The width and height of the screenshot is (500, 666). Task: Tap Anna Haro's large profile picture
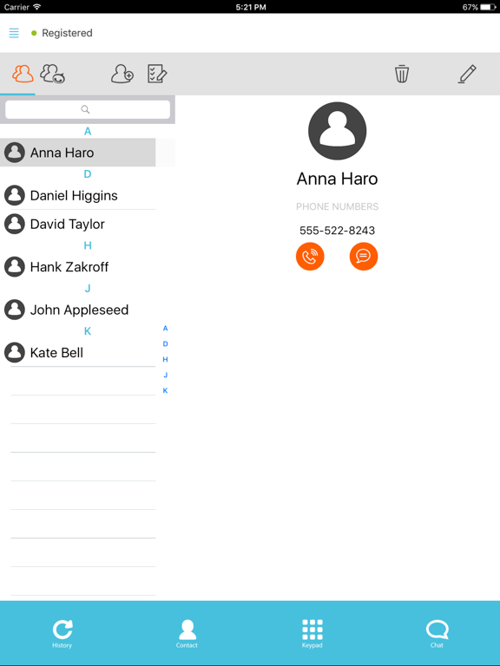[337, 131]
